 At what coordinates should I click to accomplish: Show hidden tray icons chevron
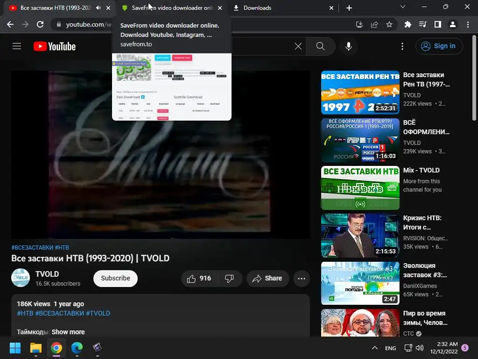click(375, 348)
